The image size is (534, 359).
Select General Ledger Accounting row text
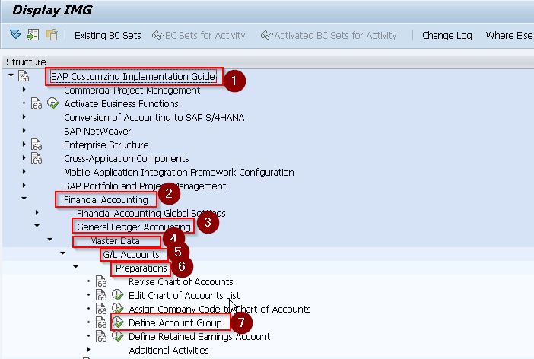tap(134, 227)
